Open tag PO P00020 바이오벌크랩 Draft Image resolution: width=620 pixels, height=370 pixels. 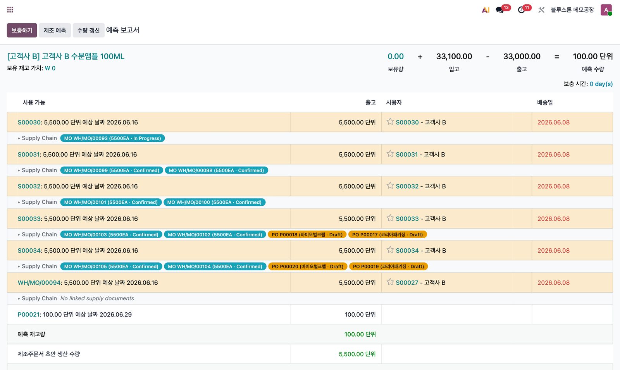pos(308,267)
